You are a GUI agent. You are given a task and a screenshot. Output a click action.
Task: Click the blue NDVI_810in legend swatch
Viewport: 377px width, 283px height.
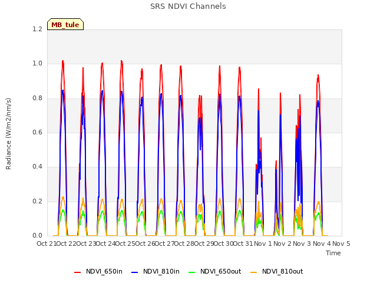(x=135, y=272)
